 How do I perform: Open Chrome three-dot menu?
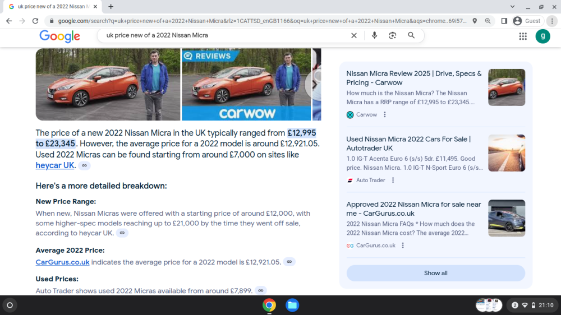(x=552, y=21)
